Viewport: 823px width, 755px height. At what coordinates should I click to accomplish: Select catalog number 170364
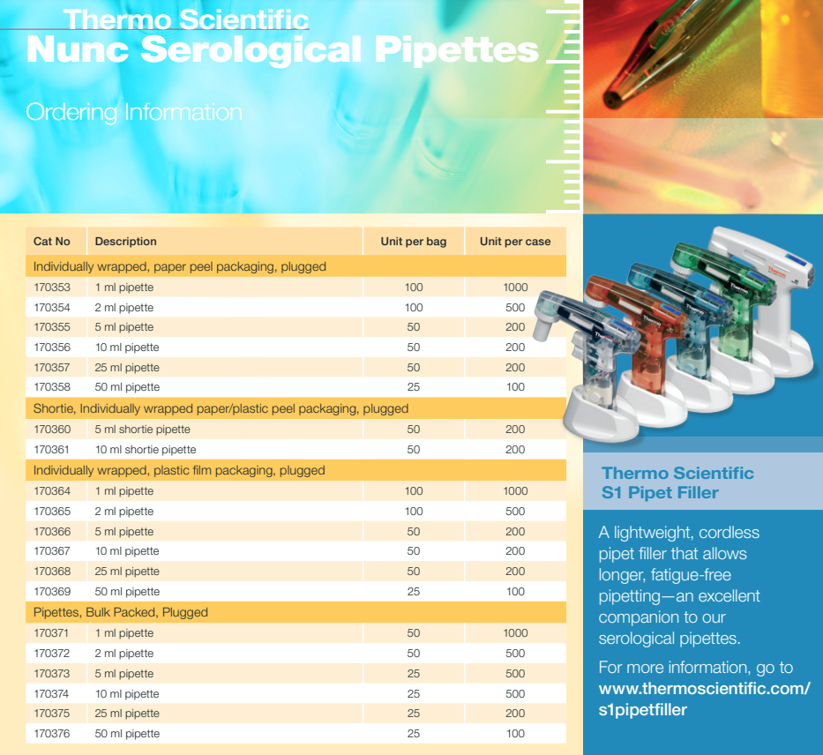pyautogui.click(x=52, y=491)
